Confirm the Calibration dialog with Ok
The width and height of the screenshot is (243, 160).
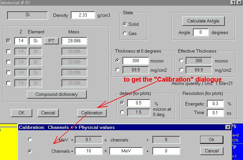(211, 140)
